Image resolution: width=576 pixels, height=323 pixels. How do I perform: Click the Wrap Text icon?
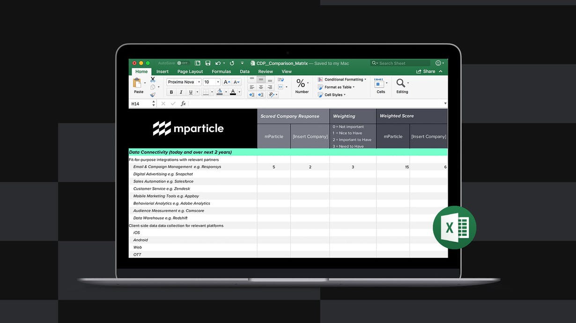[281, 80]
